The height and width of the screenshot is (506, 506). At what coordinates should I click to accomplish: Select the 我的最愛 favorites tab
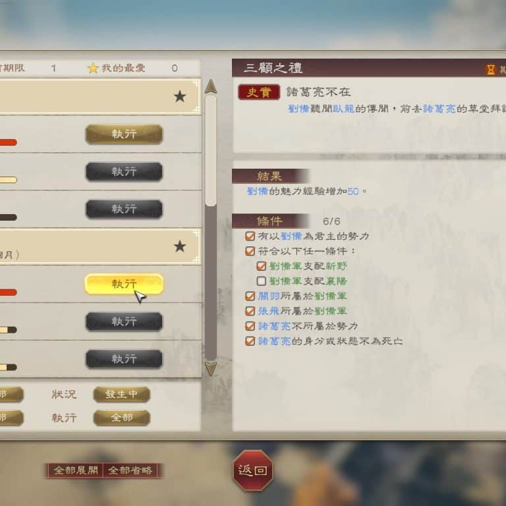(x=116, y=68)
